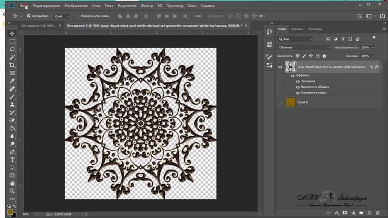Open the Редактирование menu
The image size is (388, 218).
tap(46, 5)
